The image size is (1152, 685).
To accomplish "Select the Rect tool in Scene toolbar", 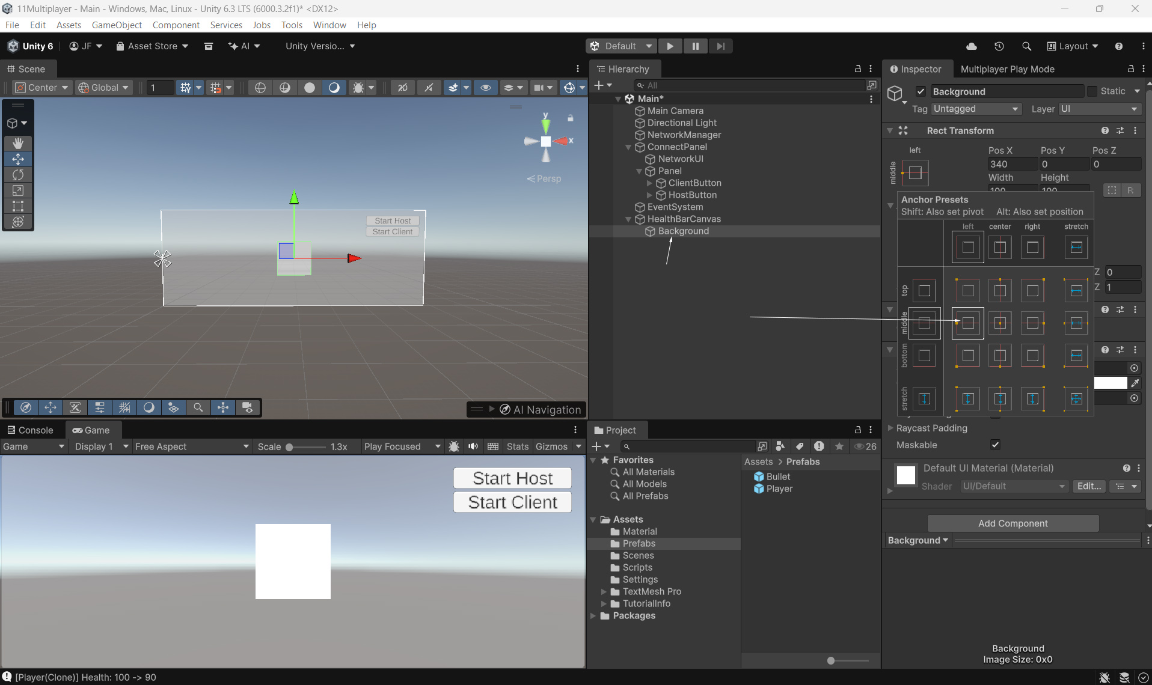I will click(18, 206).
